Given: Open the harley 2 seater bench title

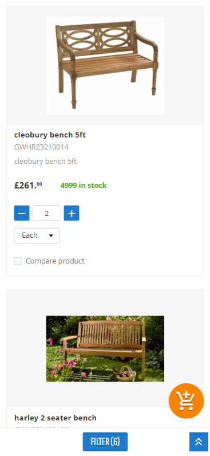Looking at the screenshot, I should click(x=56, y=418).
